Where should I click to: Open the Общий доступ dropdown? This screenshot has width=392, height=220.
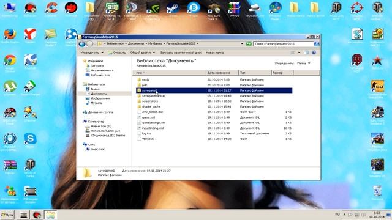[143, 53]
